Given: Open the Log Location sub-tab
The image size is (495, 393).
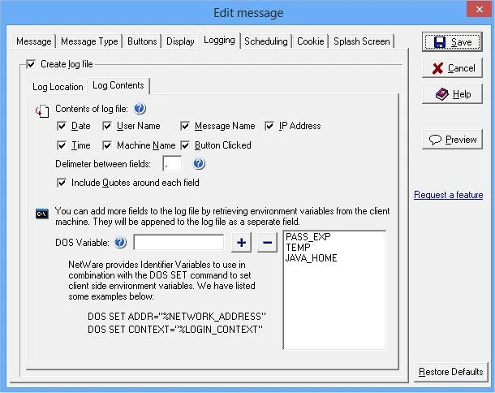Looking at the screenshot, I should click(58, 86).
